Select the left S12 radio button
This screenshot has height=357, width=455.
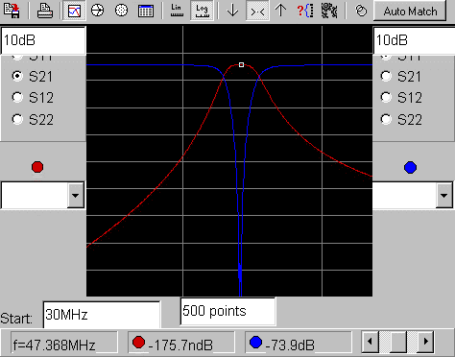[x=17, y=97]
